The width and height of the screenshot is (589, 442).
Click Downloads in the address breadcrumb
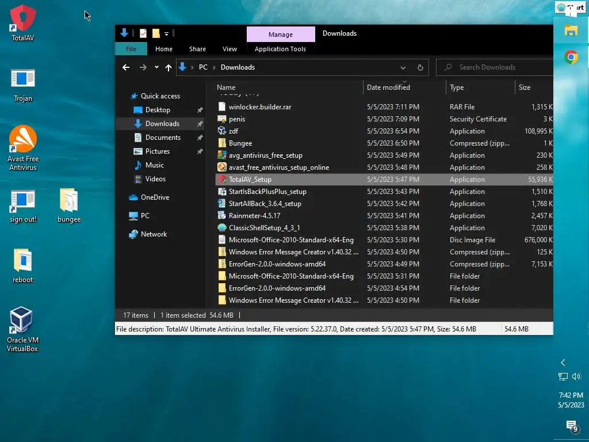tap(238, 67)
